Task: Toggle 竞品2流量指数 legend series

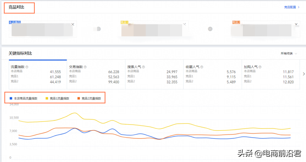Action: (x=90, y=98)
